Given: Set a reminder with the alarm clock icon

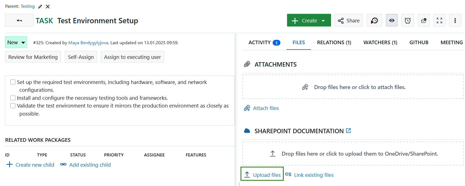Looking at the screenshot, I should (407, 20).
